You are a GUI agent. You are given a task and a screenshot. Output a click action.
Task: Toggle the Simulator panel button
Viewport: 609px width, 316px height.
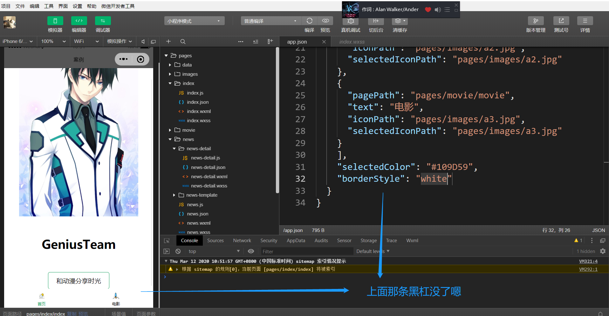[55, 21]
